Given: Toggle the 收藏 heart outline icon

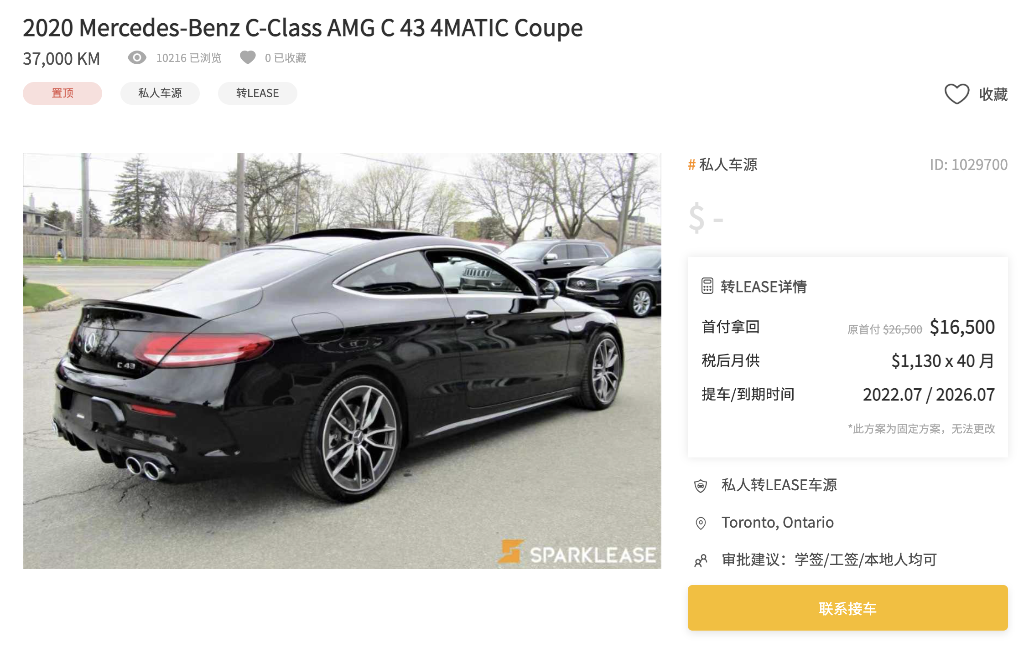Looking at the screenshot, I should 956,94.
